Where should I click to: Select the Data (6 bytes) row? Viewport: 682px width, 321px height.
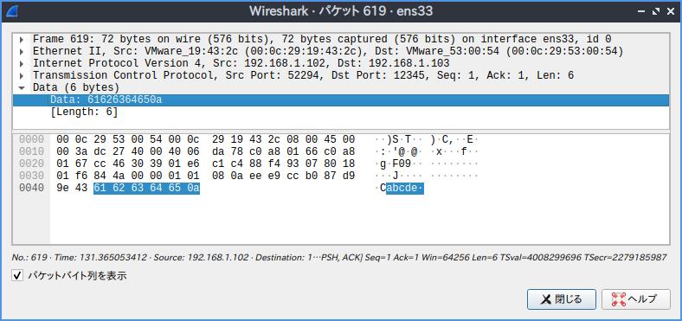[x=340, y=88]
